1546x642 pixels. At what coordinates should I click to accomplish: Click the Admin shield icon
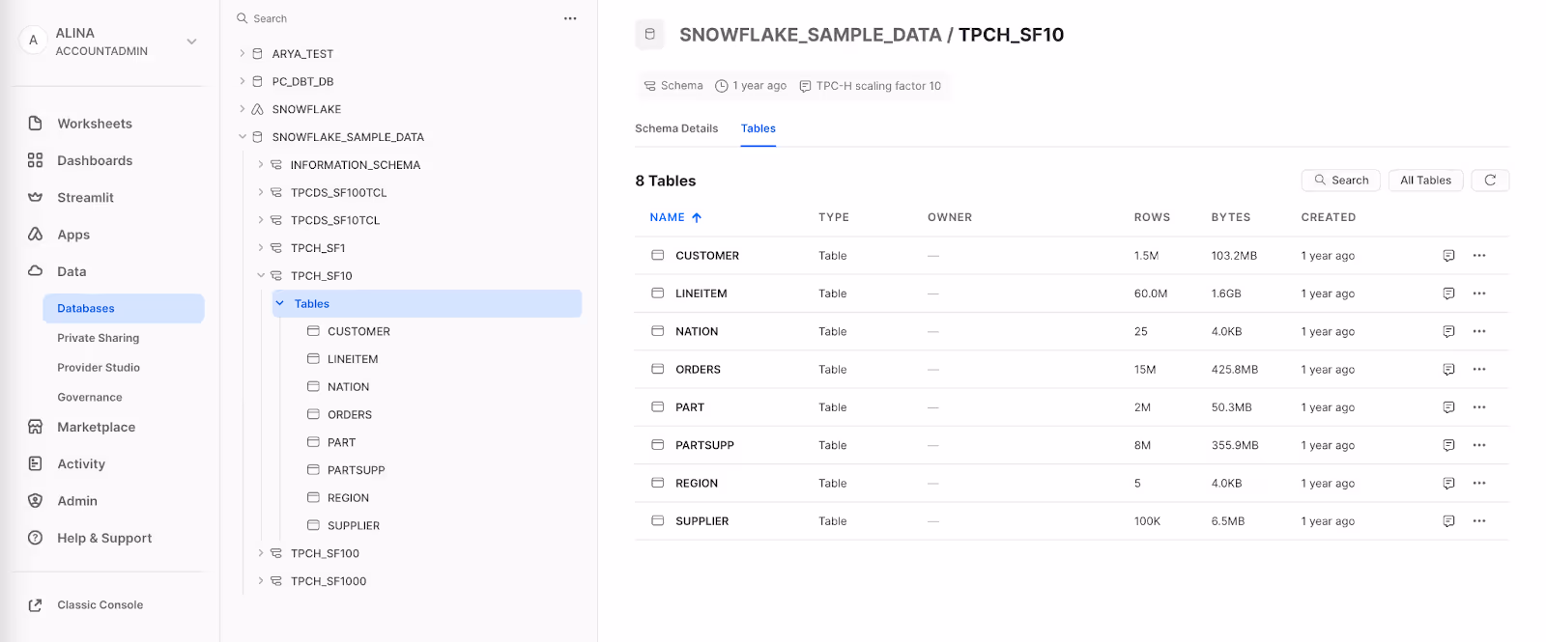[x=36, y=501]
